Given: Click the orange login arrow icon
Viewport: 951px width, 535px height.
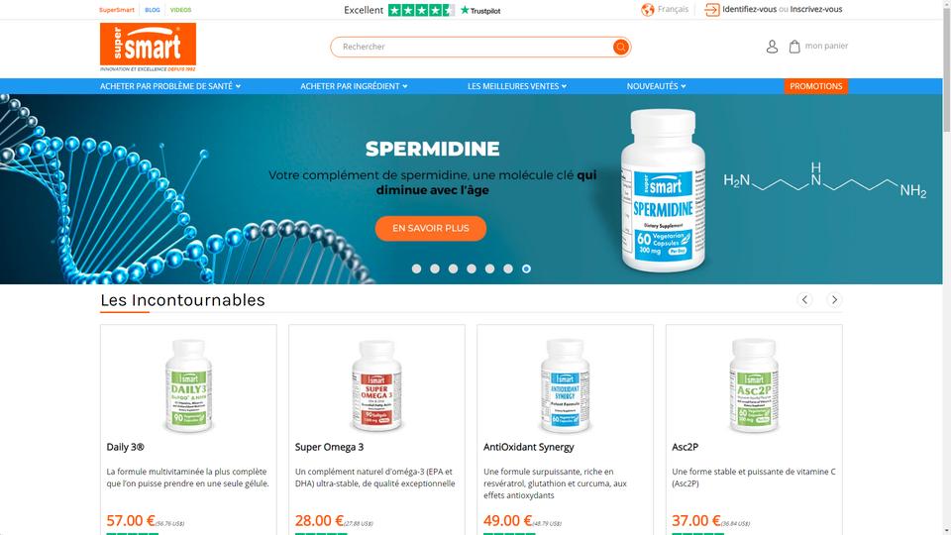Looking at the screenshot, I should pyautogui.click(x=711, y=10).
